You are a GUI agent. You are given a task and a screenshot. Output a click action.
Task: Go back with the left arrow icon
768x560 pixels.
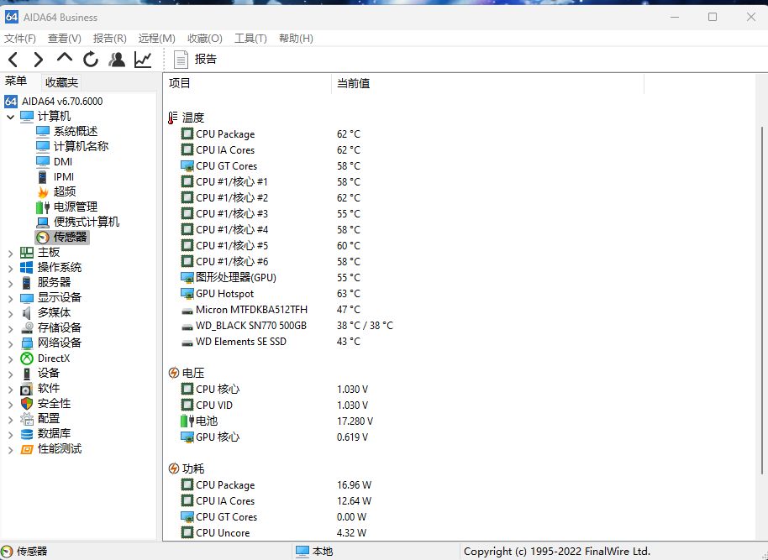tap(13, 60)
